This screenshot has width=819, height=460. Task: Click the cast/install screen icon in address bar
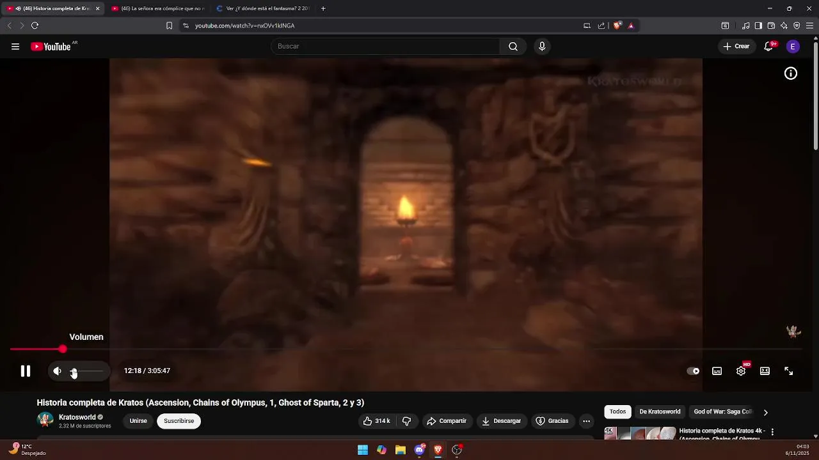587,26
